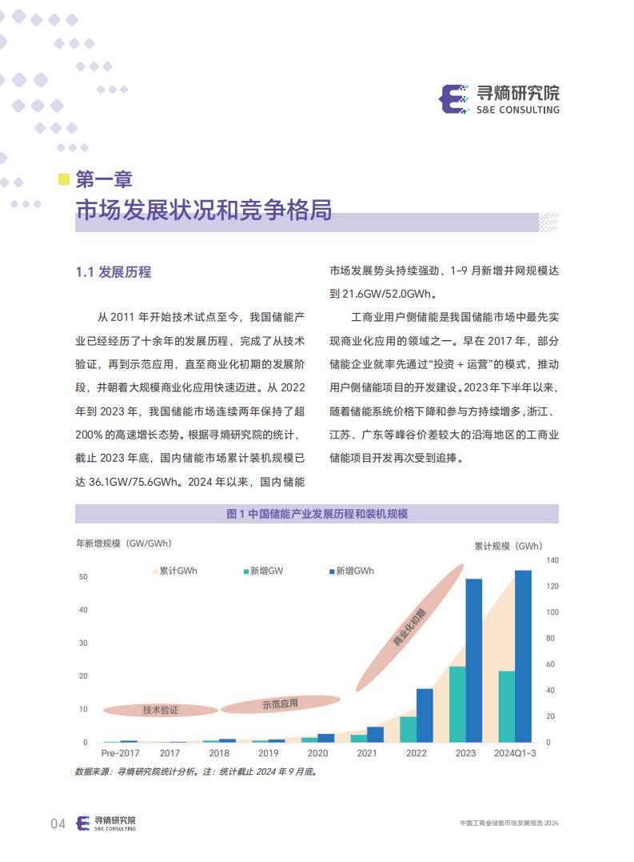634x862 pixels.
Task: Click the x-axis label 2022
Action: (x=416, y=753)
